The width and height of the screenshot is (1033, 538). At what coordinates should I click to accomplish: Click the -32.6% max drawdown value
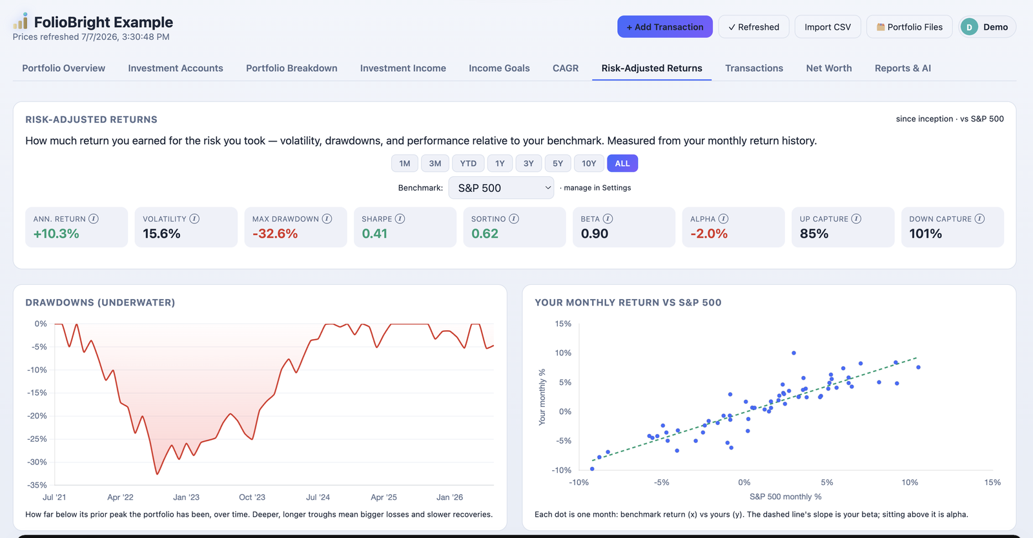pyautogui.click(x=275, y=234)
